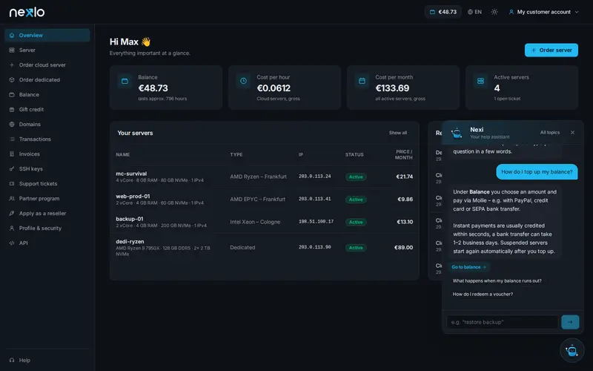Screen dimensions: 593x371
Task: Click All topics in Nexi chat
Action: (549, 133)
